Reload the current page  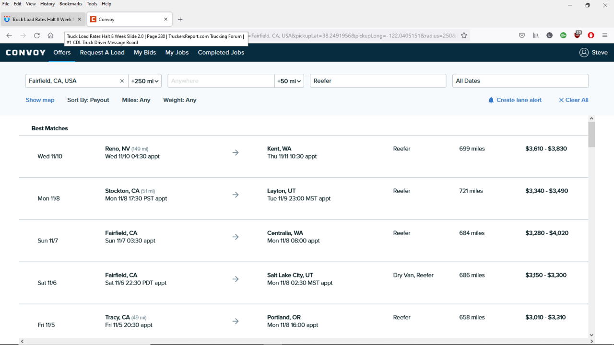(37, 35)
